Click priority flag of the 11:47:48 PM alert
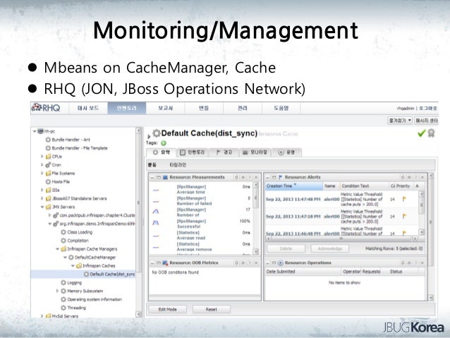The height and width of the screenshot is (338, 450). [x=404, y=199]
